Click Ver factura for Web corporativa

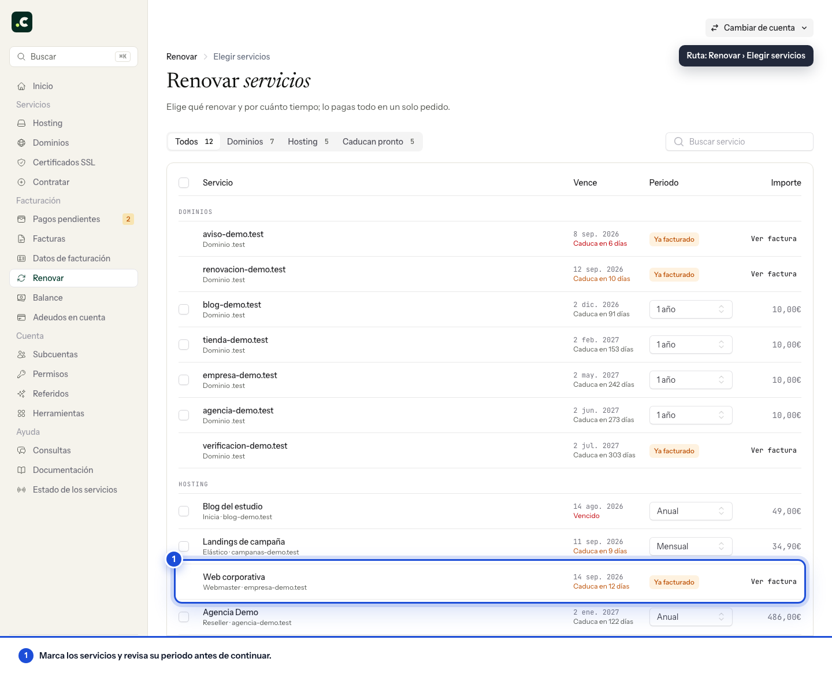774,582
